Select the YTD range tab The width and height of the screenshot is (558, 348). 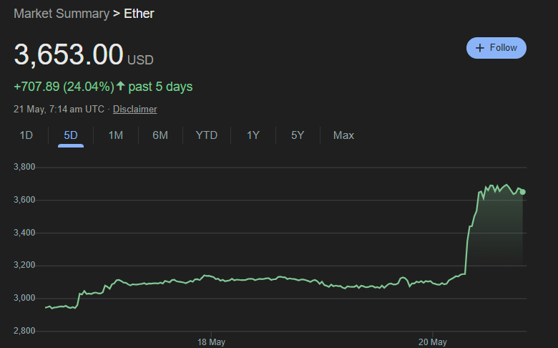click(x=207, y=135)
